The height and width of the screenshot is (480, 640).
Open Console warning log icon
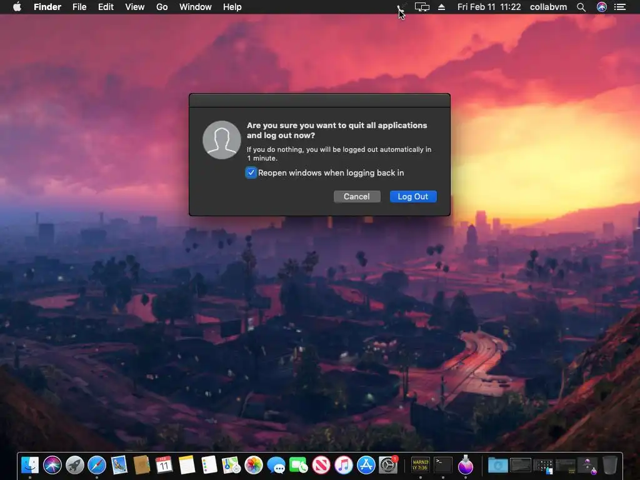coord(421,465)
